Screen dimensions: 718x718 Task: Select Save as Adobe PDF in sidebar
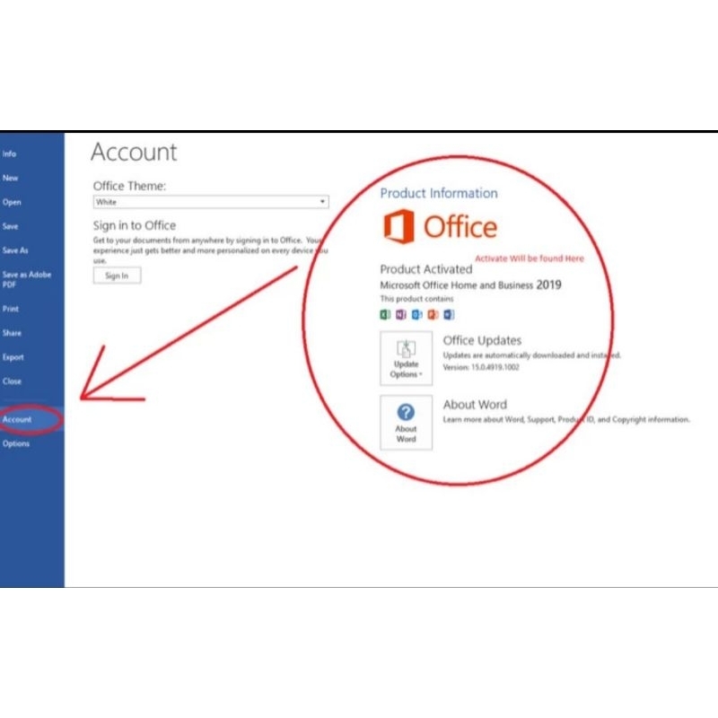click(25, 279)
